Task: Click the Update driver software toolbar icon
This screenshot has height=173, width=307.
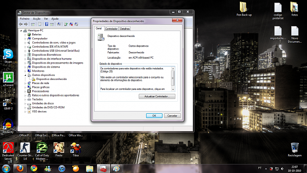Action: (x=66, y=24)
